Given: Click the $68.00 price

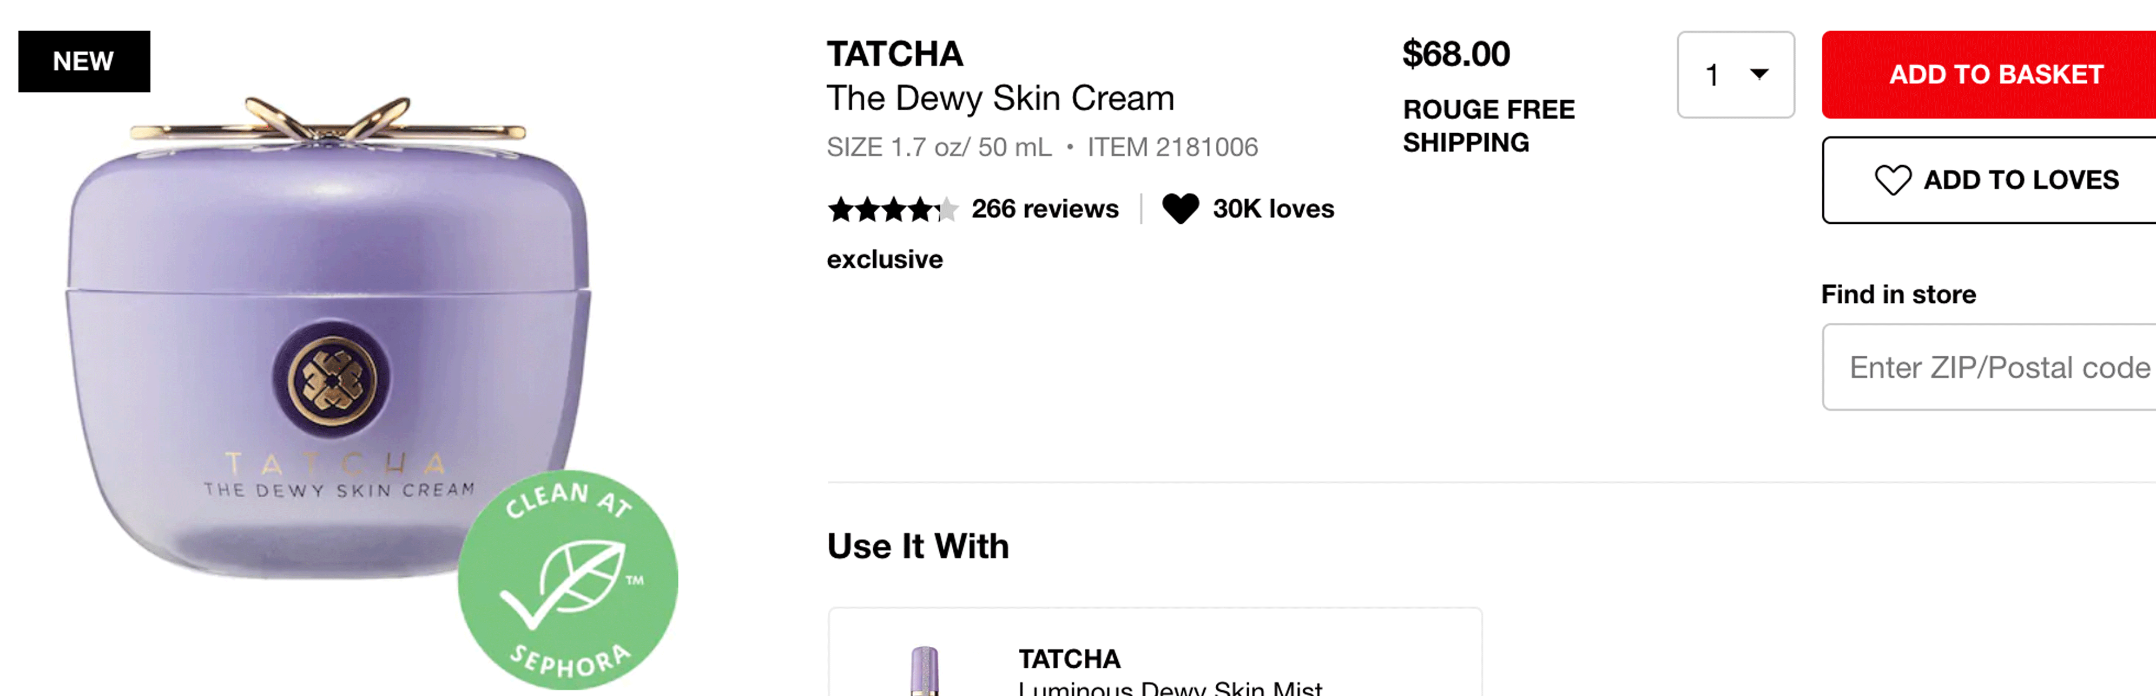Looking at the screenshot, I should point(1456,54).
